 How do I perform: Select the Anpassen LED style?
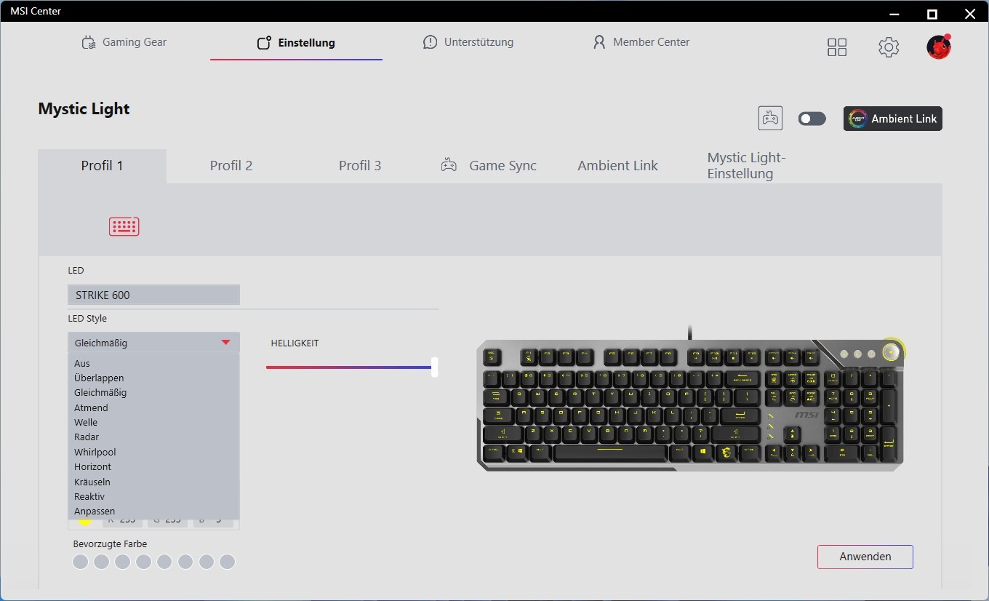(153, 511)
